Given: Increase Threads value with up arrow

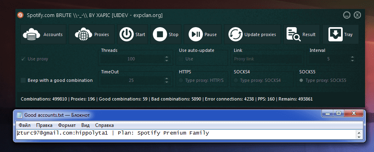Looking at the screenshot, I should 167,57.
